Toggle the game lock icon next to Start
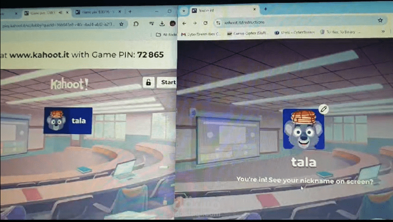 tap(149, 82)
